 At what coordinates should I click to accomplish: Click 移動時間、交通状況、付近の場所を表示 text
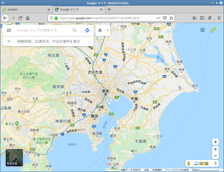tap(49, 41)
